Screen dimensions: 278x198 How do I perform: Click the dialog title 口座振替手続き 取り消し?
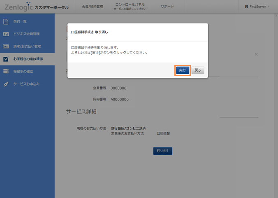(90, 32)
